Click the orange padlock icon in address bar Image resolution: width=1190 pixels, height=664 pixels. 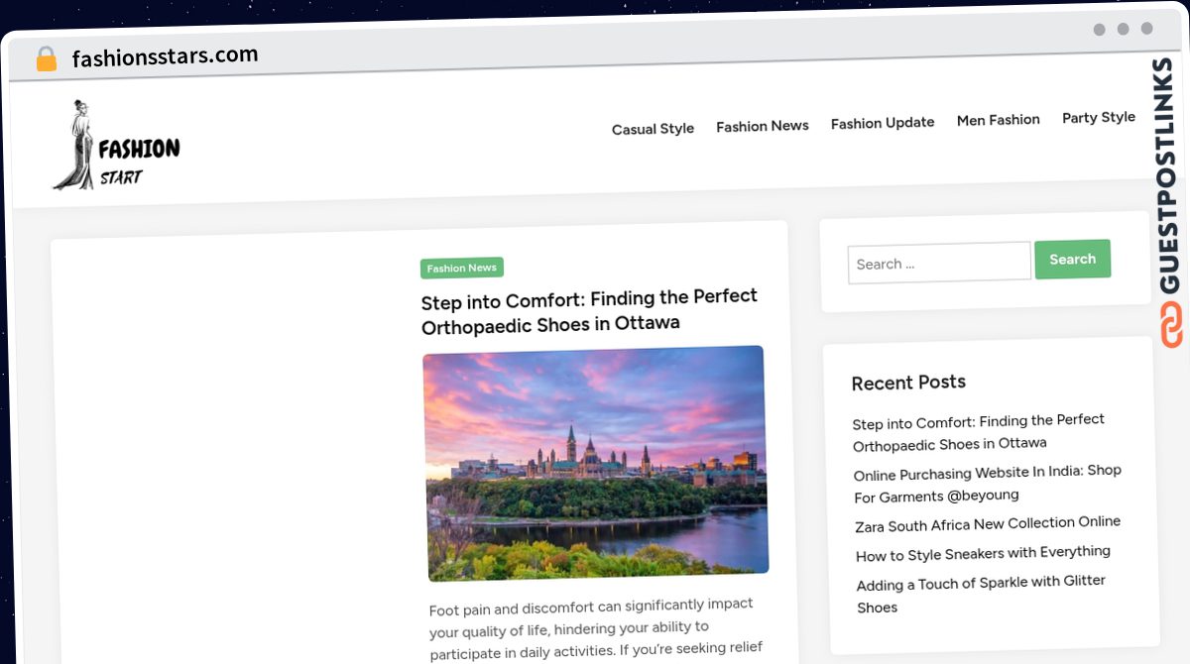click(46, 59)
